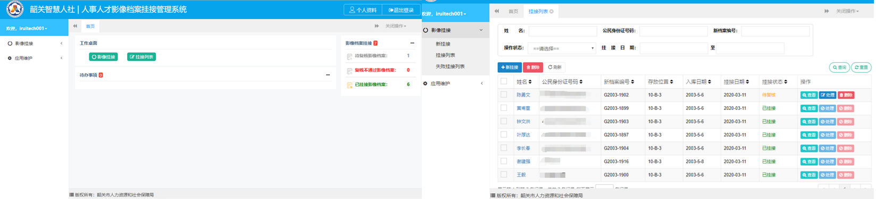Check the checkbox for row 黄甫霆
This screenshot has width=876, height=199.
[504, 108]
